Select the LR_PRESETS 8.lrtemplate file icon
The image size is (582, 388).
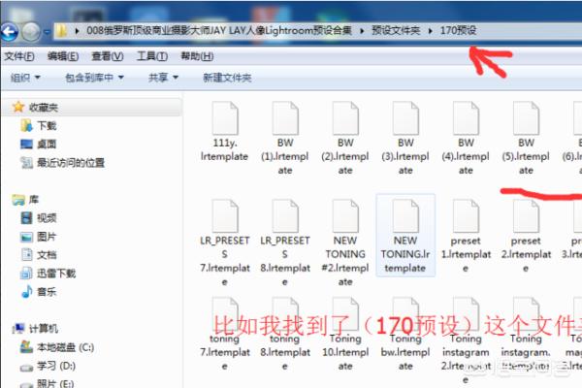[x=285, y=216]
